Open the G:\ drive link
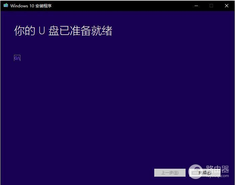The image size is (235, 185). click(17, 58)
